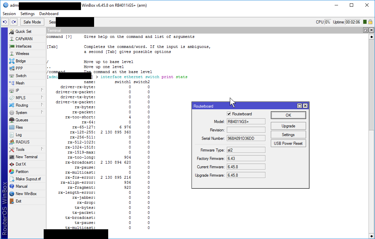Screen dimensions: 375x239
Task: Expand the MPLS submenu
Action: tap(42, 98)
